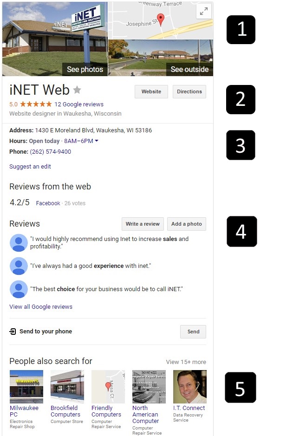
Task: Click the Add a photo button
Action: click(x=187, y=224)
